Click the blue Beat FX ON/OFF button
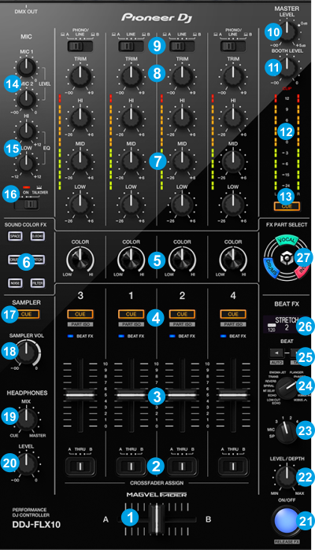The width and height of the screenshot is (315, 550). [286, 521]
